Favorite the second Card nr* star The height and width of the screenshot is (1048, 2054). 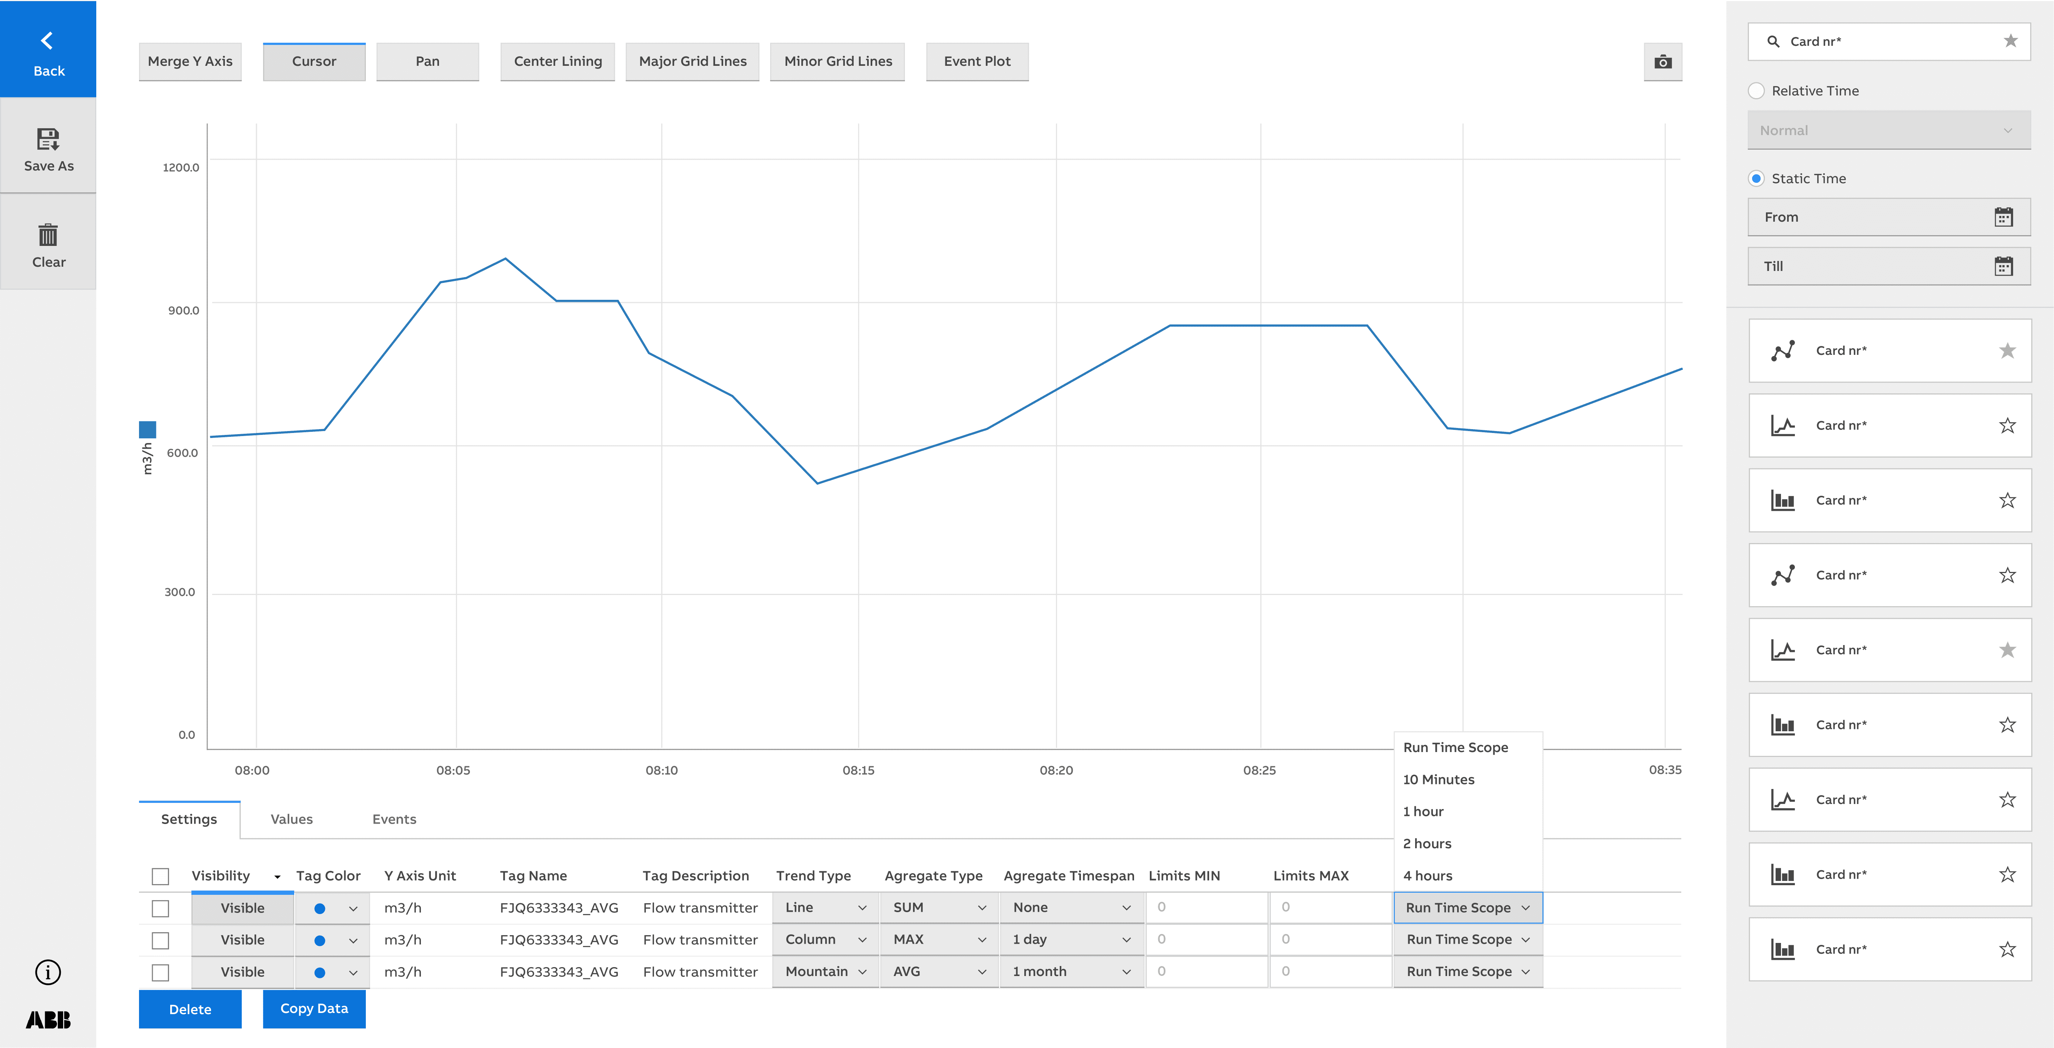[x=2007, y=426]
